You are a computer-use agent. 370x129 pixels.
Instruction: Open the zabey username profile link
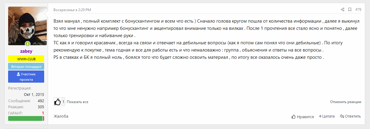point(26,52)
